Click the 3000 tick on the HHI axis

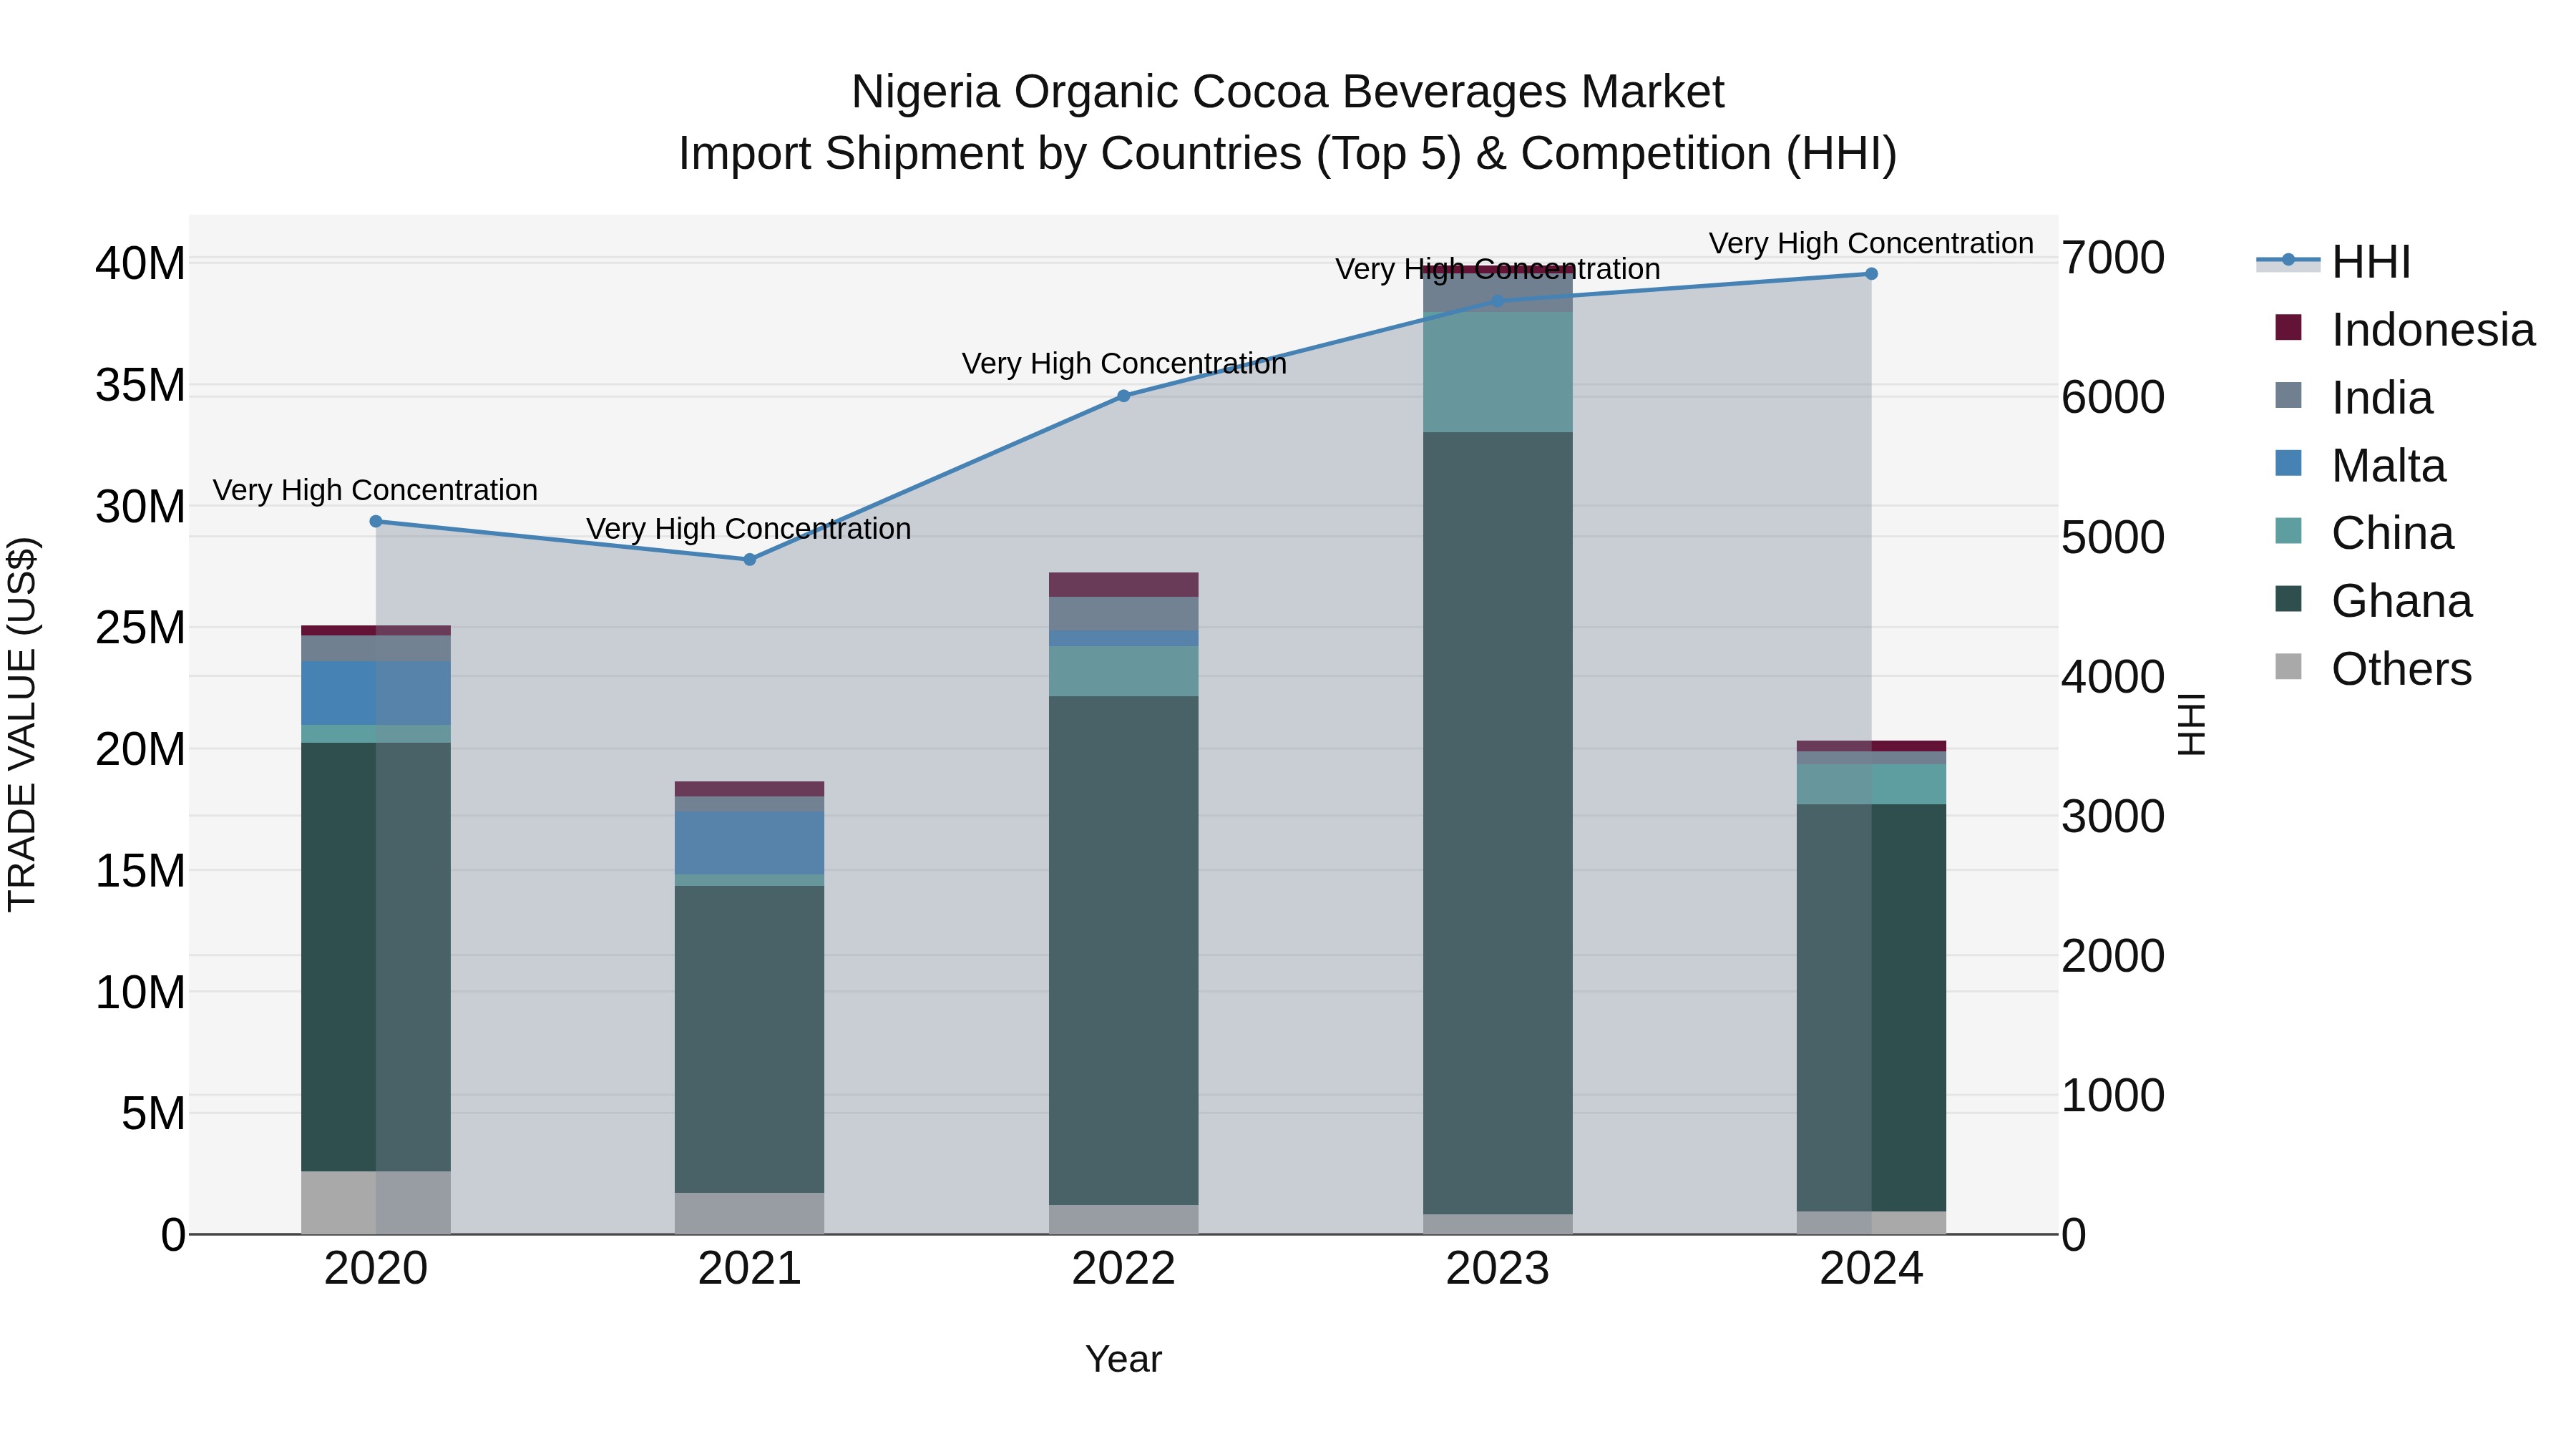click(x=2113, y=816)
